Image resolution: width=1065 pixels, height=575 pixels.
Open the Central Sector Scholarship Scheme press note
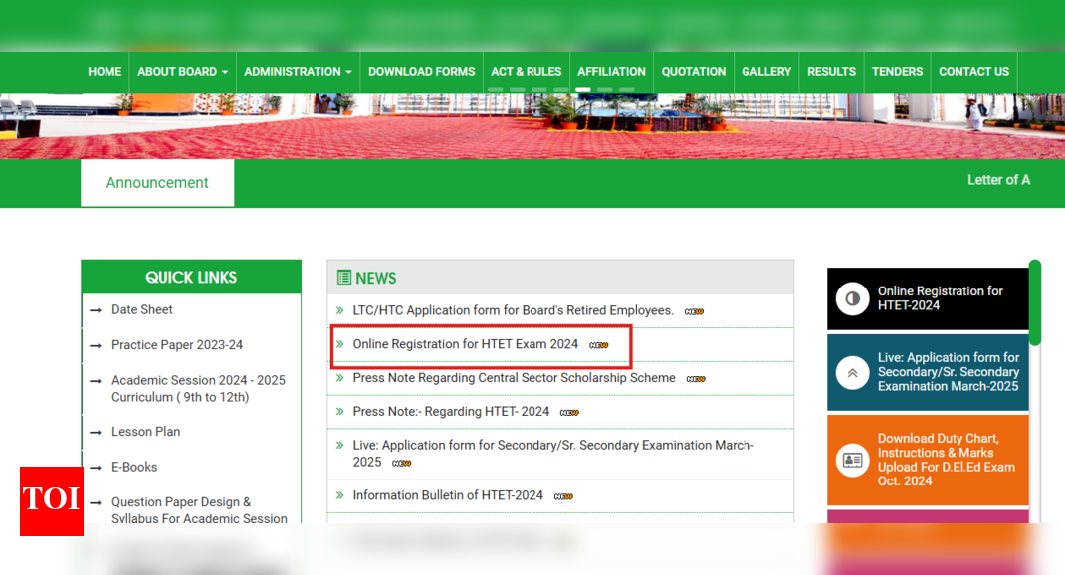point(518,378)
